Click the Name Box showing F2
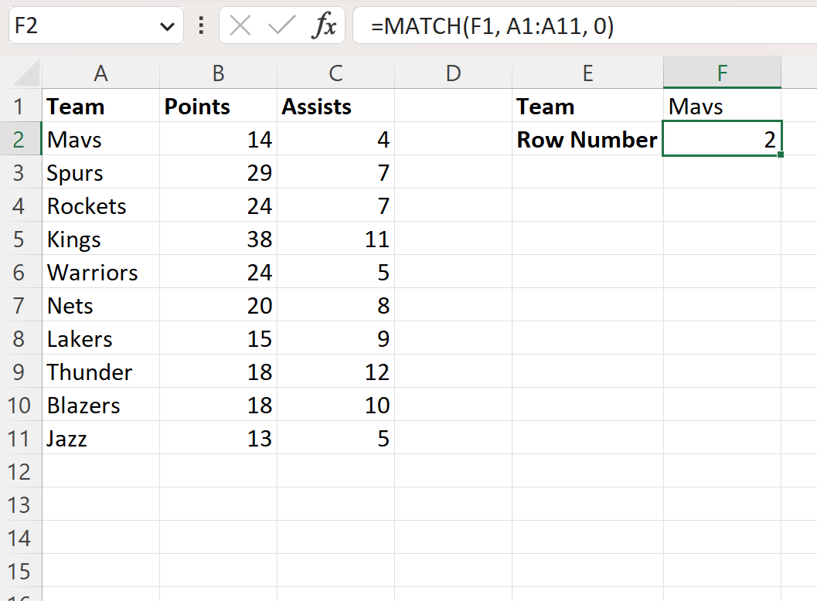 click(85, 25)
